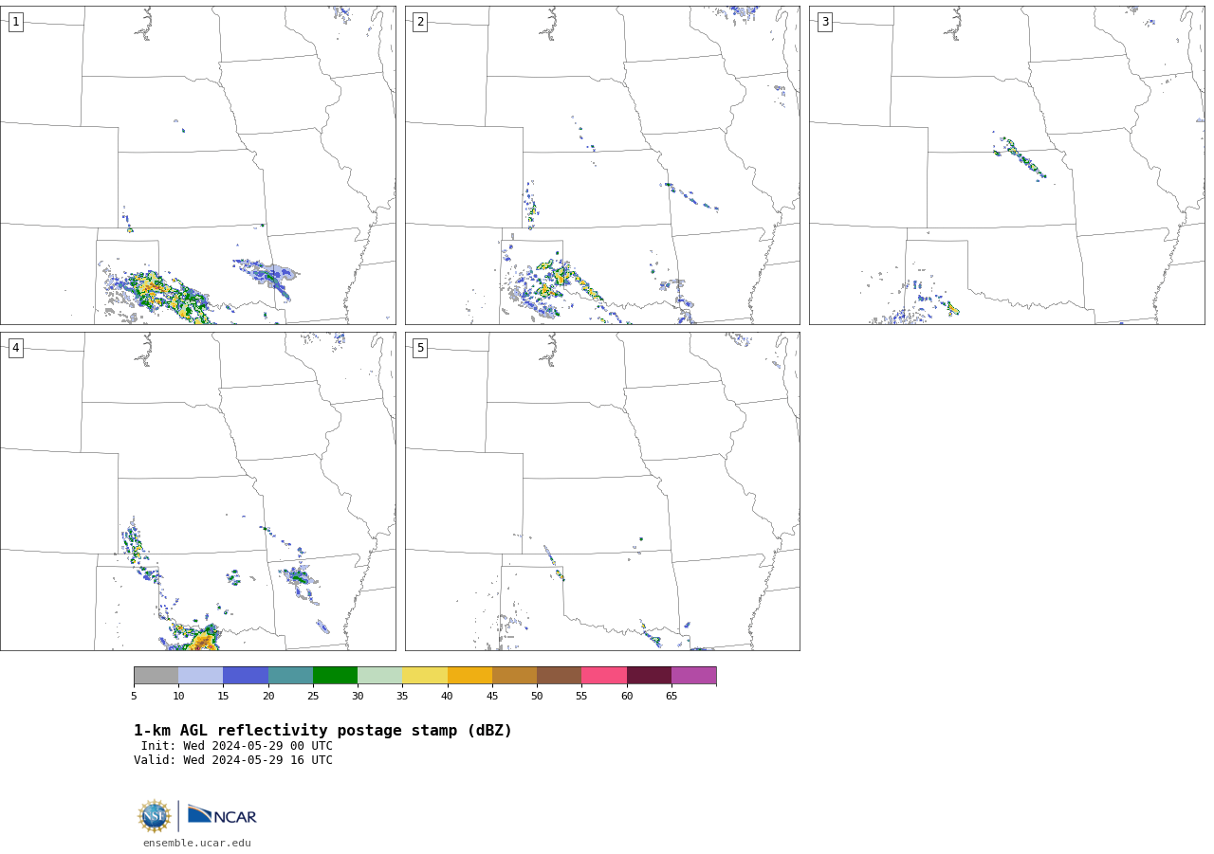Image resolution: width=1214 pixels, height=854 pixels.
Task: Click the member number 2 label box
Action: 420,22
